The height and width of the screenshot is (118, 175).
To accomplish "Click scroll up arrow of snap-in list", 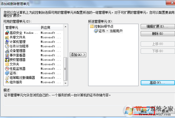I will [65, 27].
